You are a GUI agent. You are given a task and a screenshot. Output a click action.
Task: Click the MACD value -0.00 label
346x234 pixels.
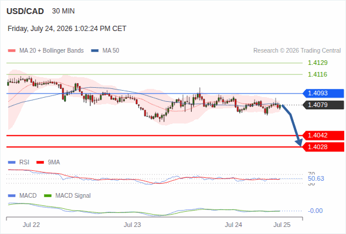pyautogui.click(x=315, y=211)
